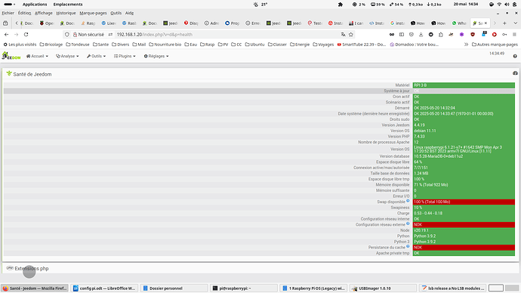This screenshot has width=521, height=293.
Task: Click the translate page icon in the address bar
Action: (x=343, y=34)
